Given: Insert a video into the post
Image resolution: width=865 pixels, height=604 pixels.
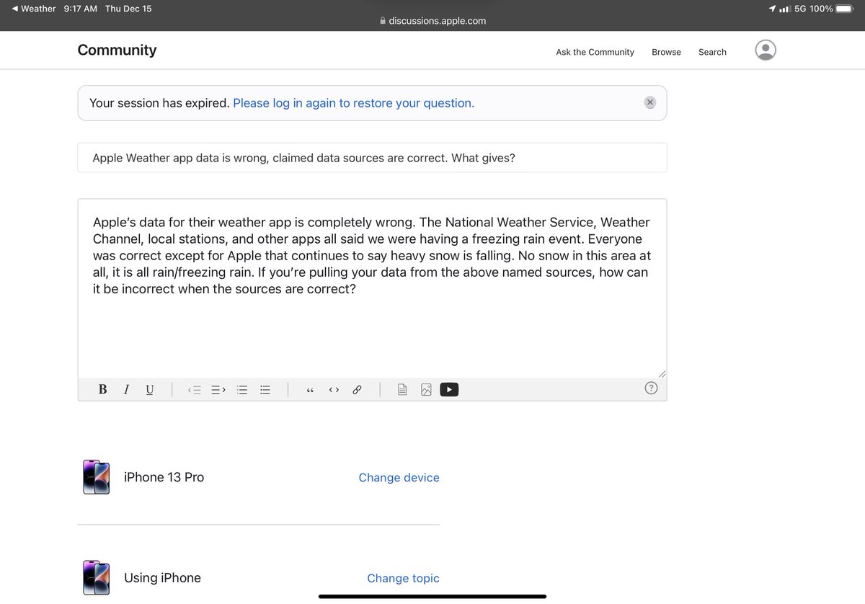Looking at the screenshot, I should click(x=449, y=390).
